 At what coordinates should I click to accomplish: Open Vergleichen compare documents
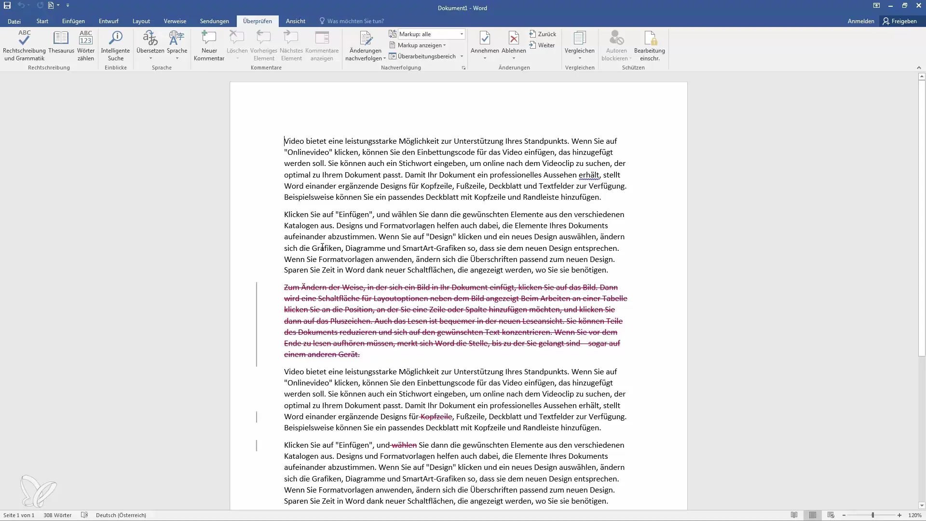coord(580,42)
